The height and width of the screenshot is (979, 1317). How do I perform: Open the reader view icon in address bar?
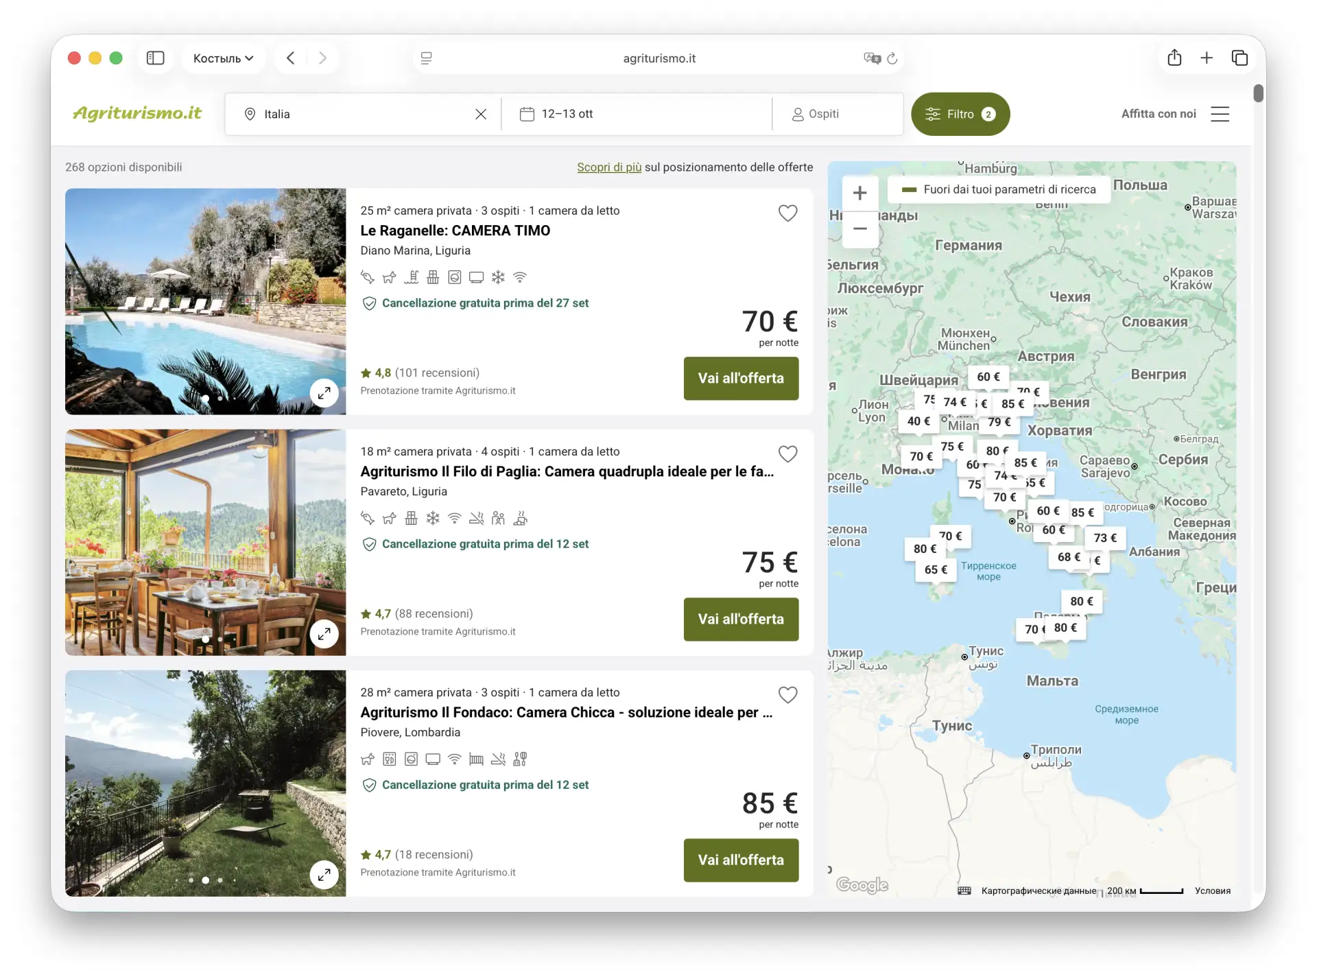pyautogui.click(x=426, y=58)
